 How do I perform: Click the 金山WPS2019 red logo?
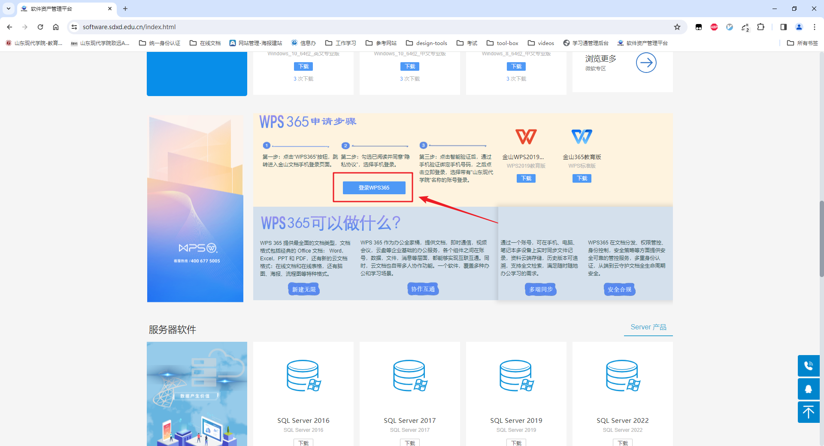[x=526, y=137]
